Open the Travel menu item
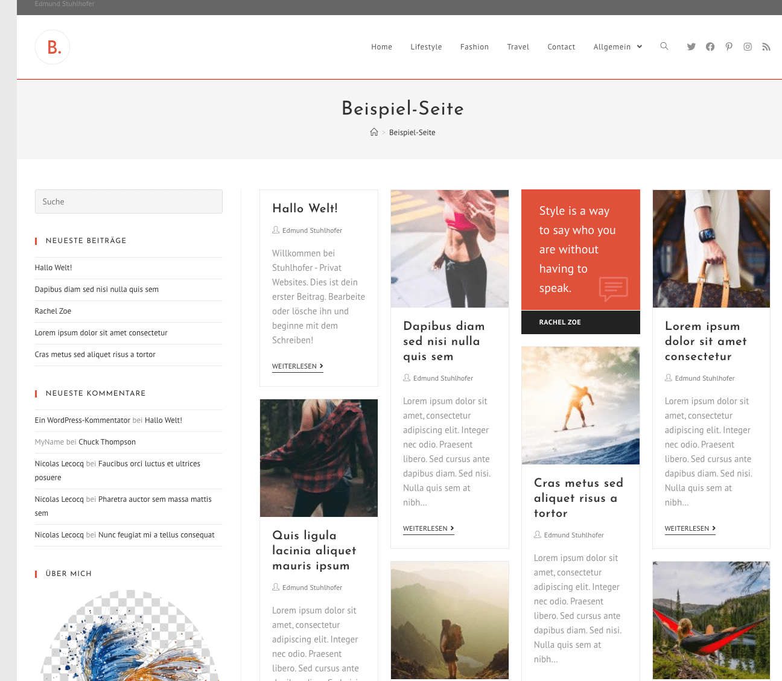This screenshot has width=782, height=681. (x=518, y=47)
